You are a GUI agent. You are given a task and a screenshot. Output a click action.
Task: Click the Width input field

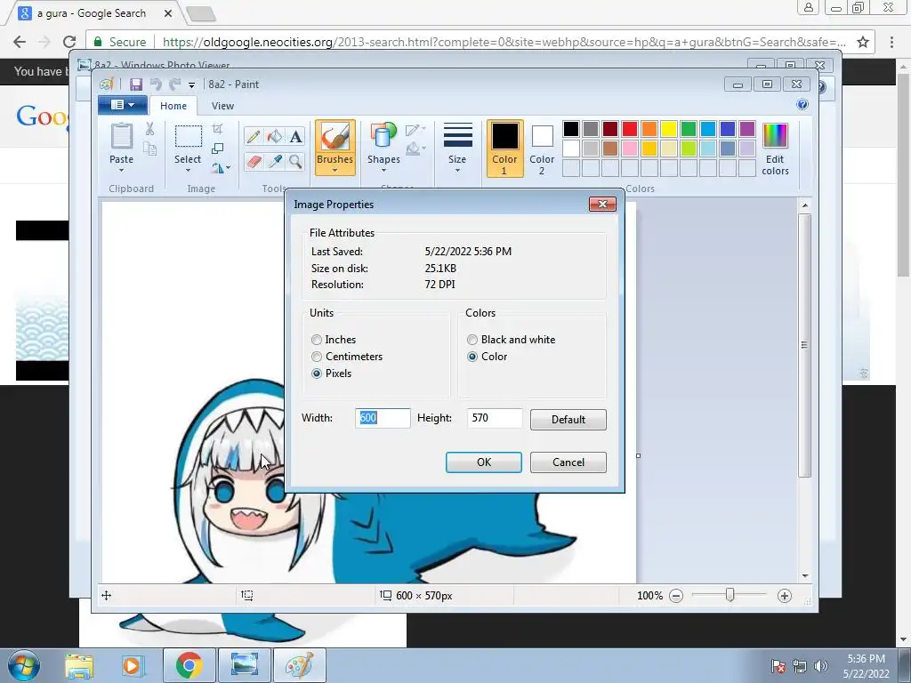coord(383,418)
